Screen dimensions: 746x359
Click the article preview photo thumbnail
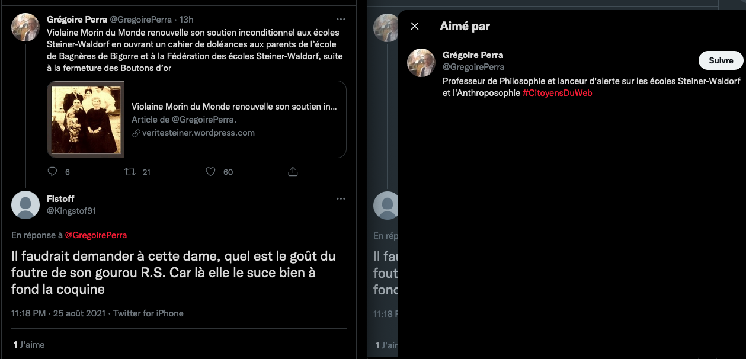pos(86,120)
